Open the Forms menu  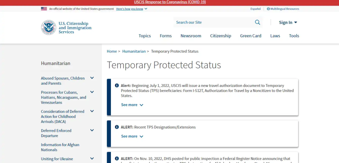click(166, 36)
